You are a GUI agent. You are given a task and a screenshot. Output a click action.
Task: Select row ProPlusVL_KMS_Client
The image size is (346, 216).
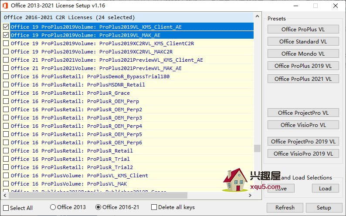[128, 176]
